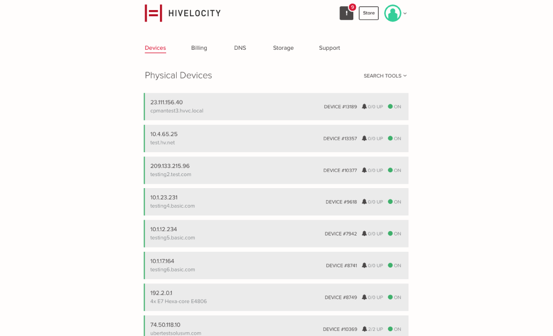Click green power status dot for device #13189
Image resolution: width=553 pixels, height=336 pixels.
pos(390,106)
